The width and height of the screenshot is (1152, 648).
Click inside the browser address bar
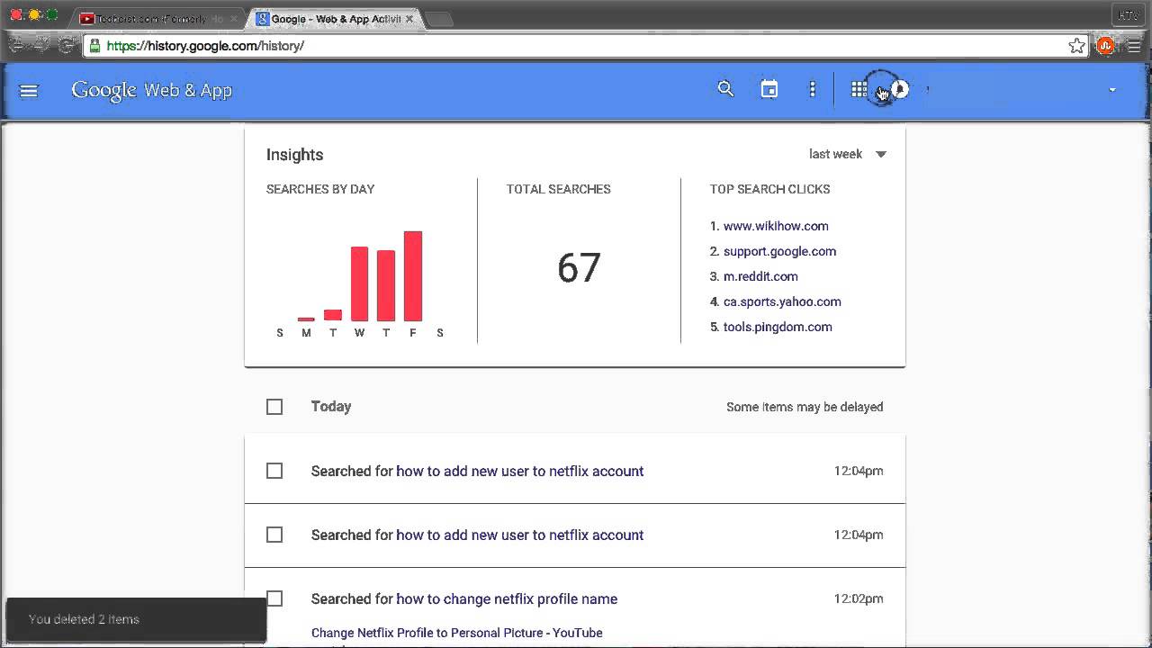[540, 45]
